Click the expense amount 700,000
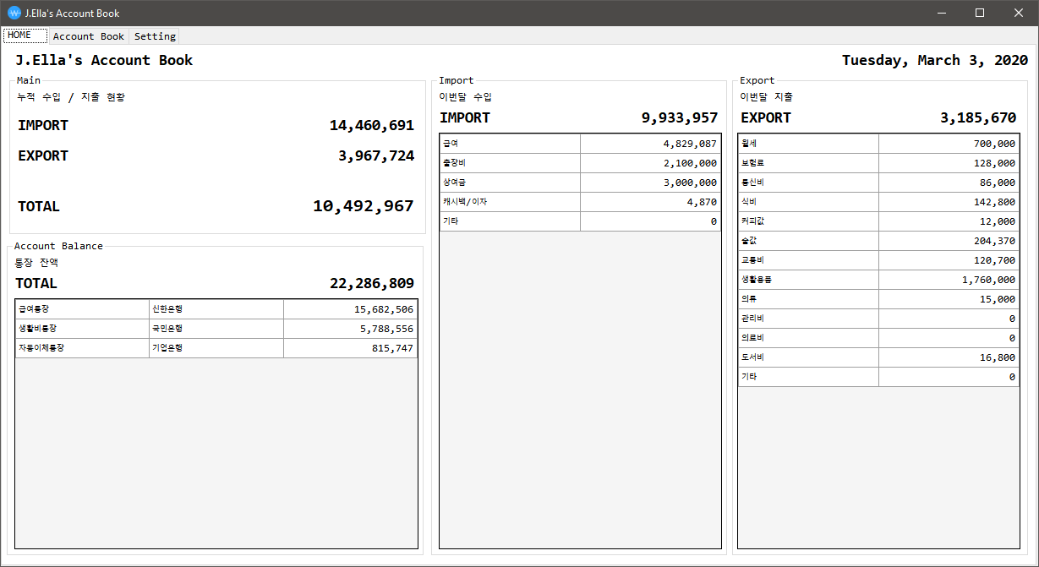 (x=949, y=144)
